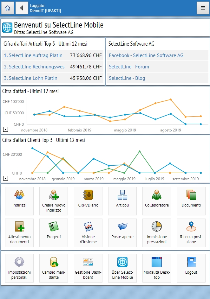
Task: Open link 1. SelectLine Auftrag Platin
Action: 33,55
